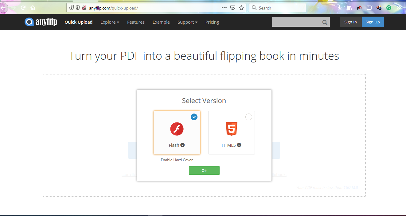Expand the Support dropdown menu
406x216 pixels.
click(188, 22)
